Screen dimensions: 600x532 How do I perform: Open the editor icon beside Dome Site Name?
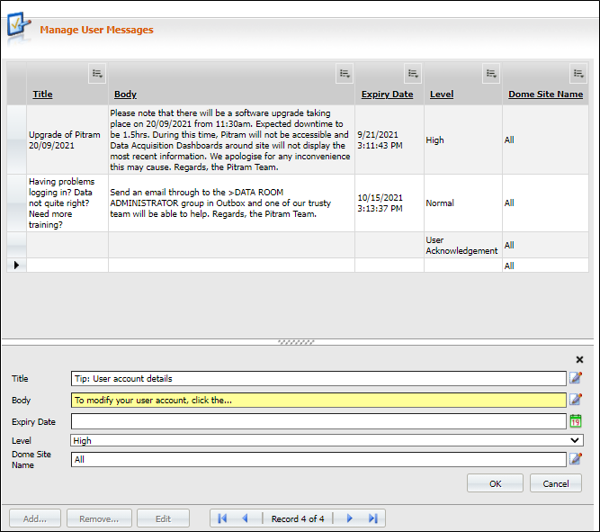click(576, 458)
